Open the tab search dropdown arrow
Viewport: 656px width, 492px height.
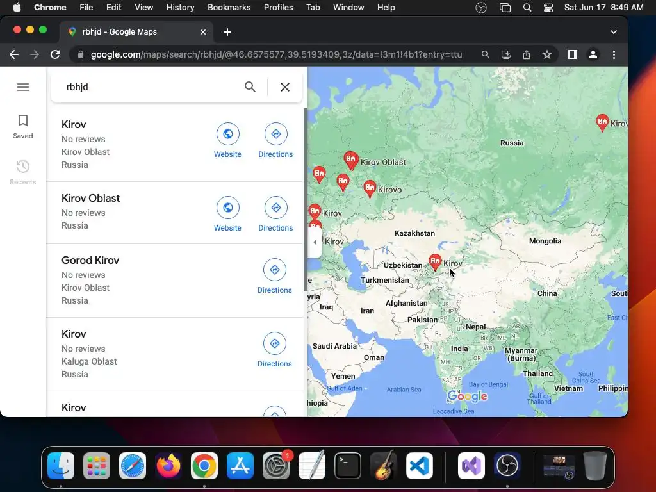(x=613, y=32)
